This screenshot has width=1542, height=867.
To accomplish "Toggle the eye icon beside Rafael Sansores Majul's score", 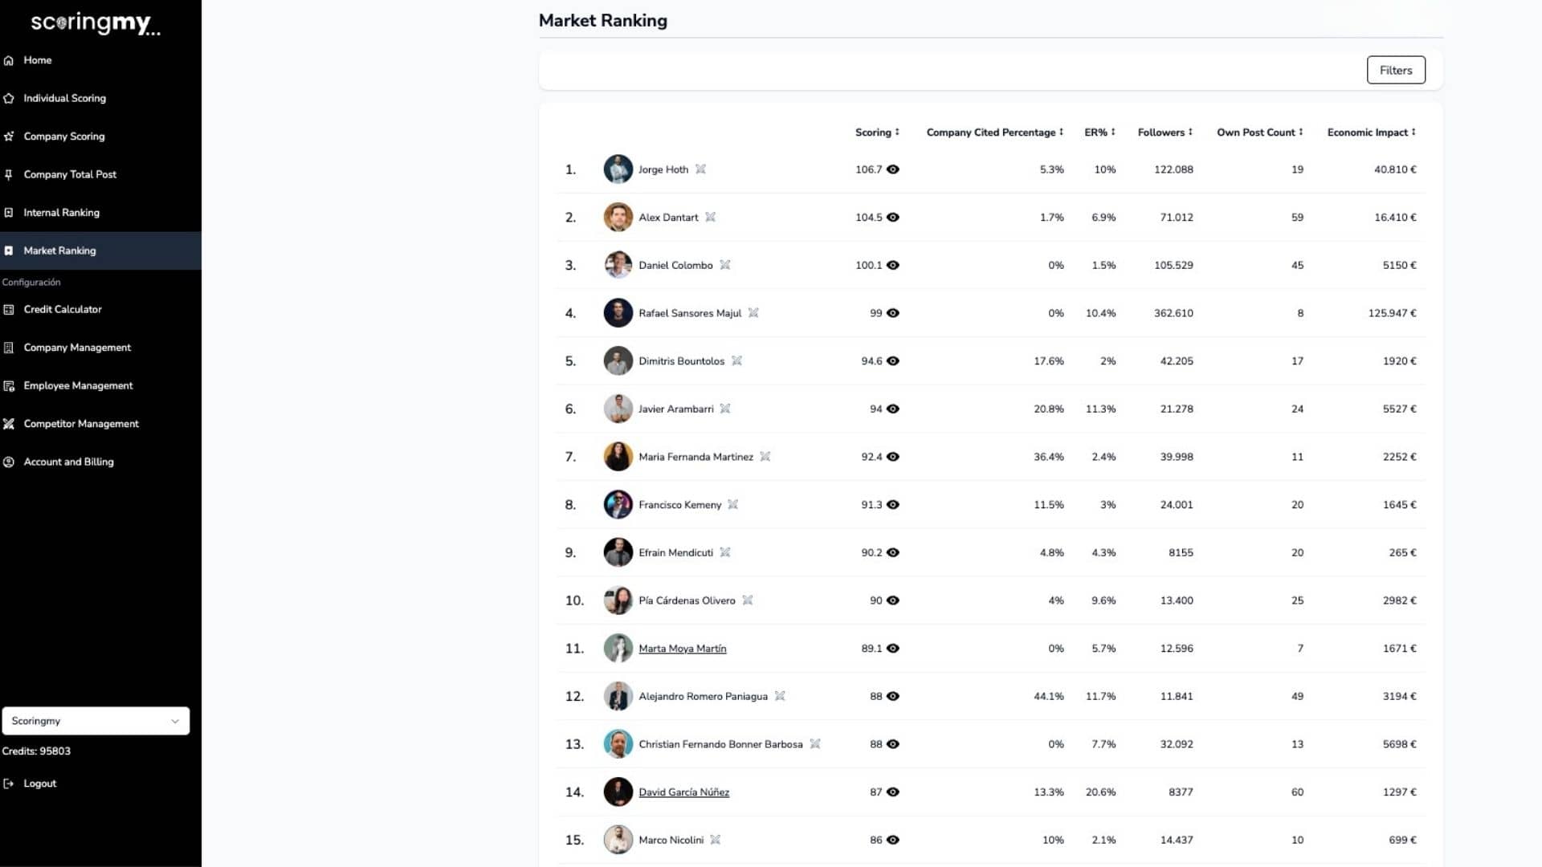I will pyautogui.click(x=892, y=313).
